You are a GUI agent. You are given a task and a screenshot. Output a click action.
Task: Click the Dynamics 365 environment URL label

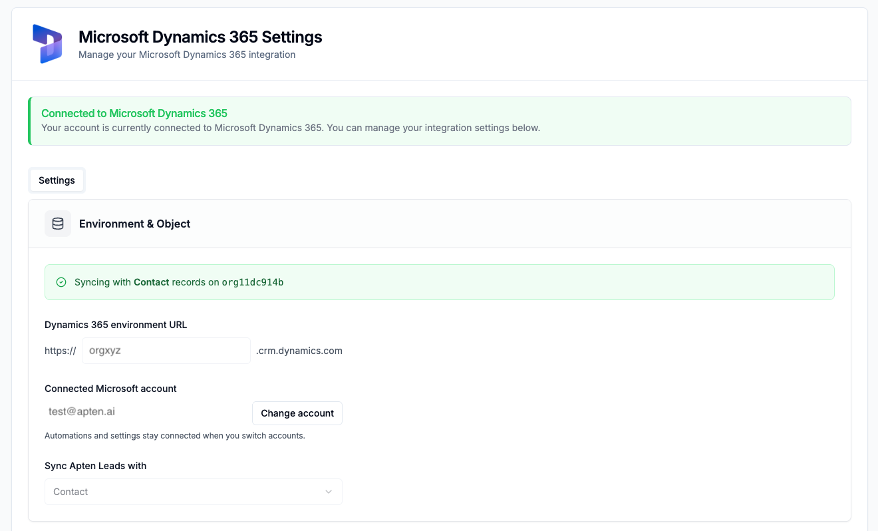coord(116,325)
